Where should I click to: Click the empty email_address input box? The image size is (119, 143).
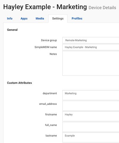click(91, 106)
